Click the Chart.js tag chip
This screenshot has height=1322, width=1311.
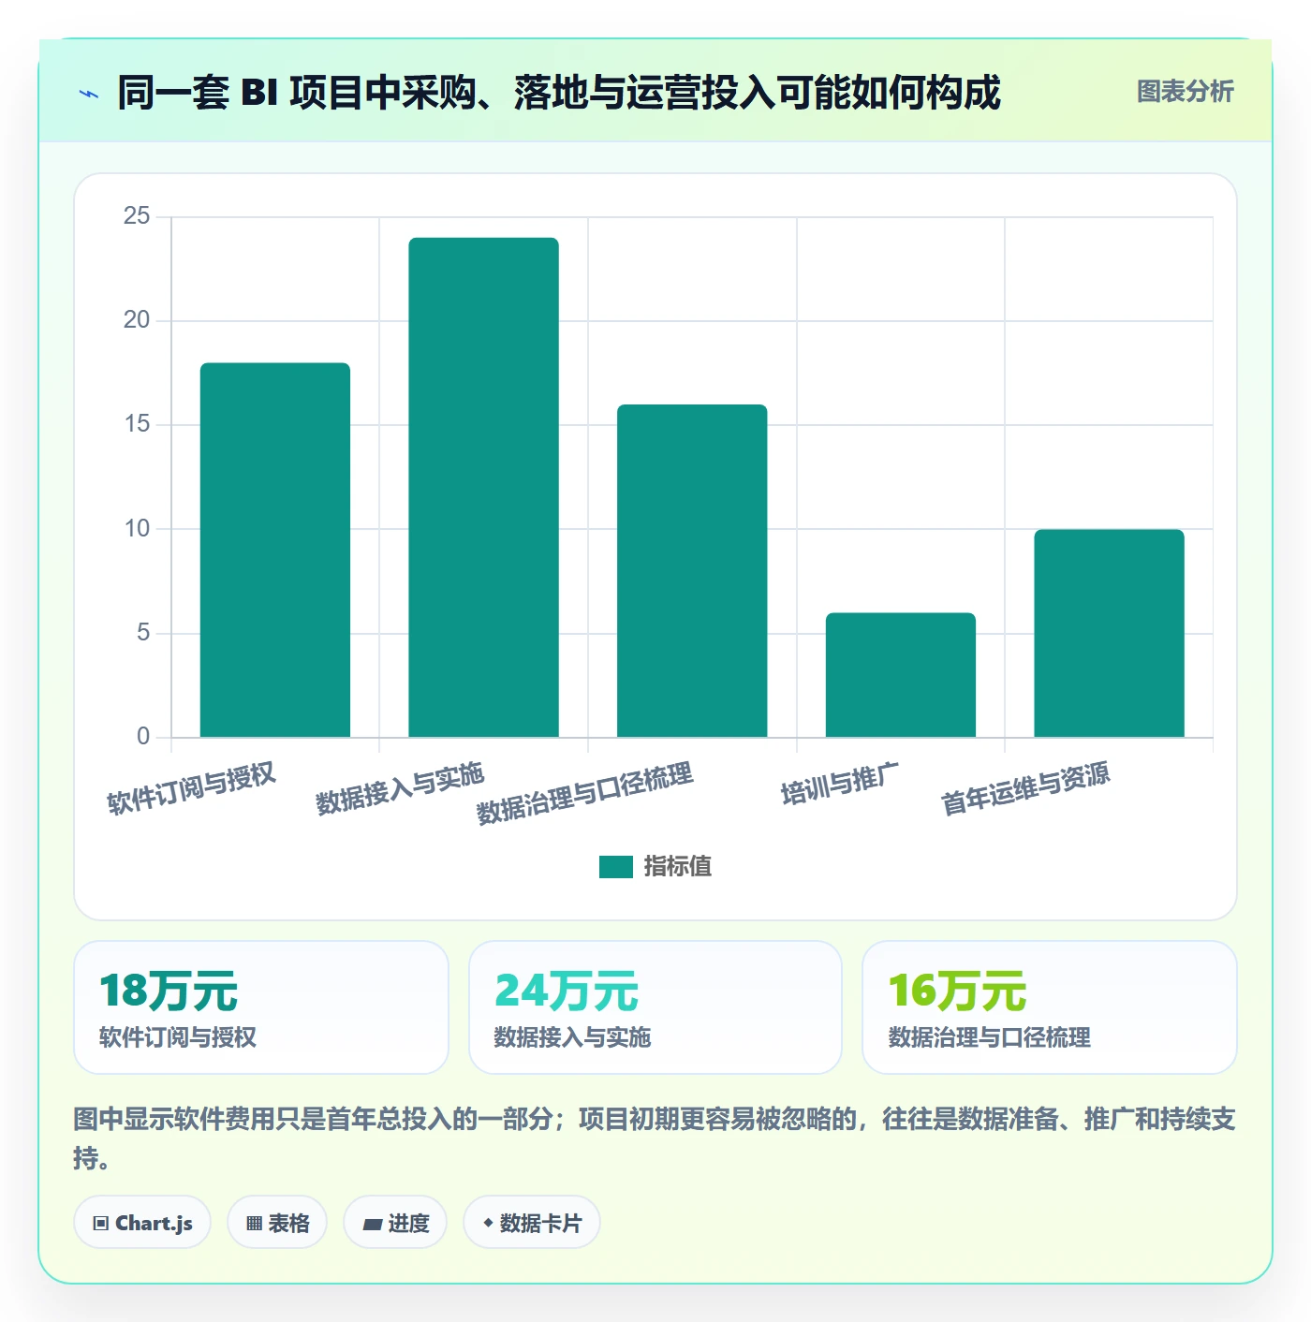pos(142,1223)
